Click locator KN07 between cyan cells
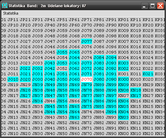This screenshot has width=166, height=138. [x=123, y=96]
